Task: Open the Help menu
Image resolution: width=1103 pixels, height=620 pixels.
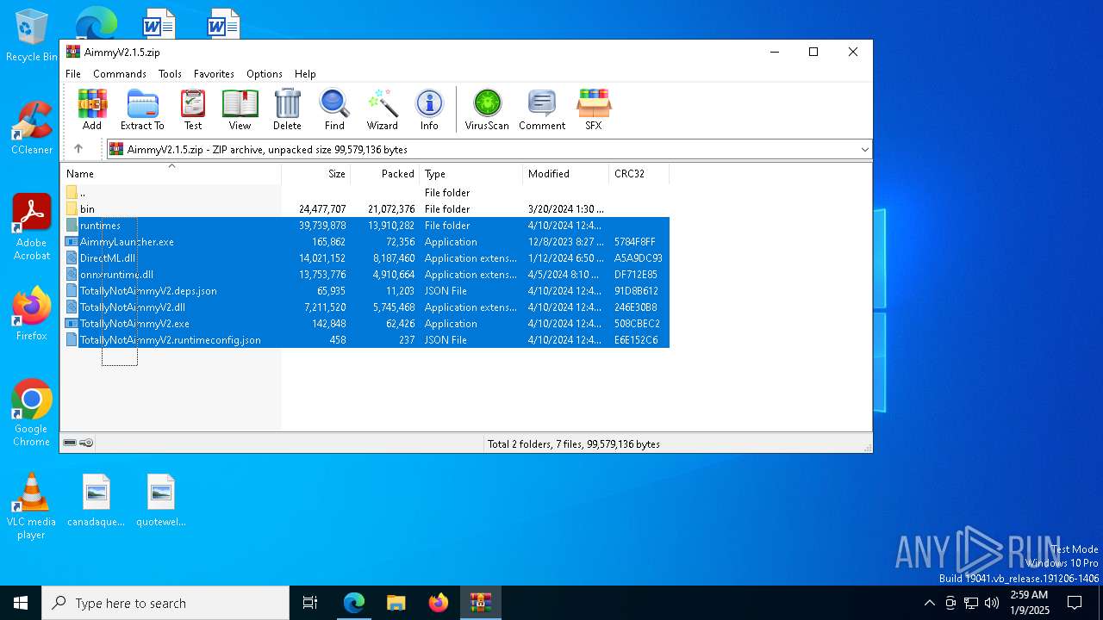Action: tap(305, 74)
